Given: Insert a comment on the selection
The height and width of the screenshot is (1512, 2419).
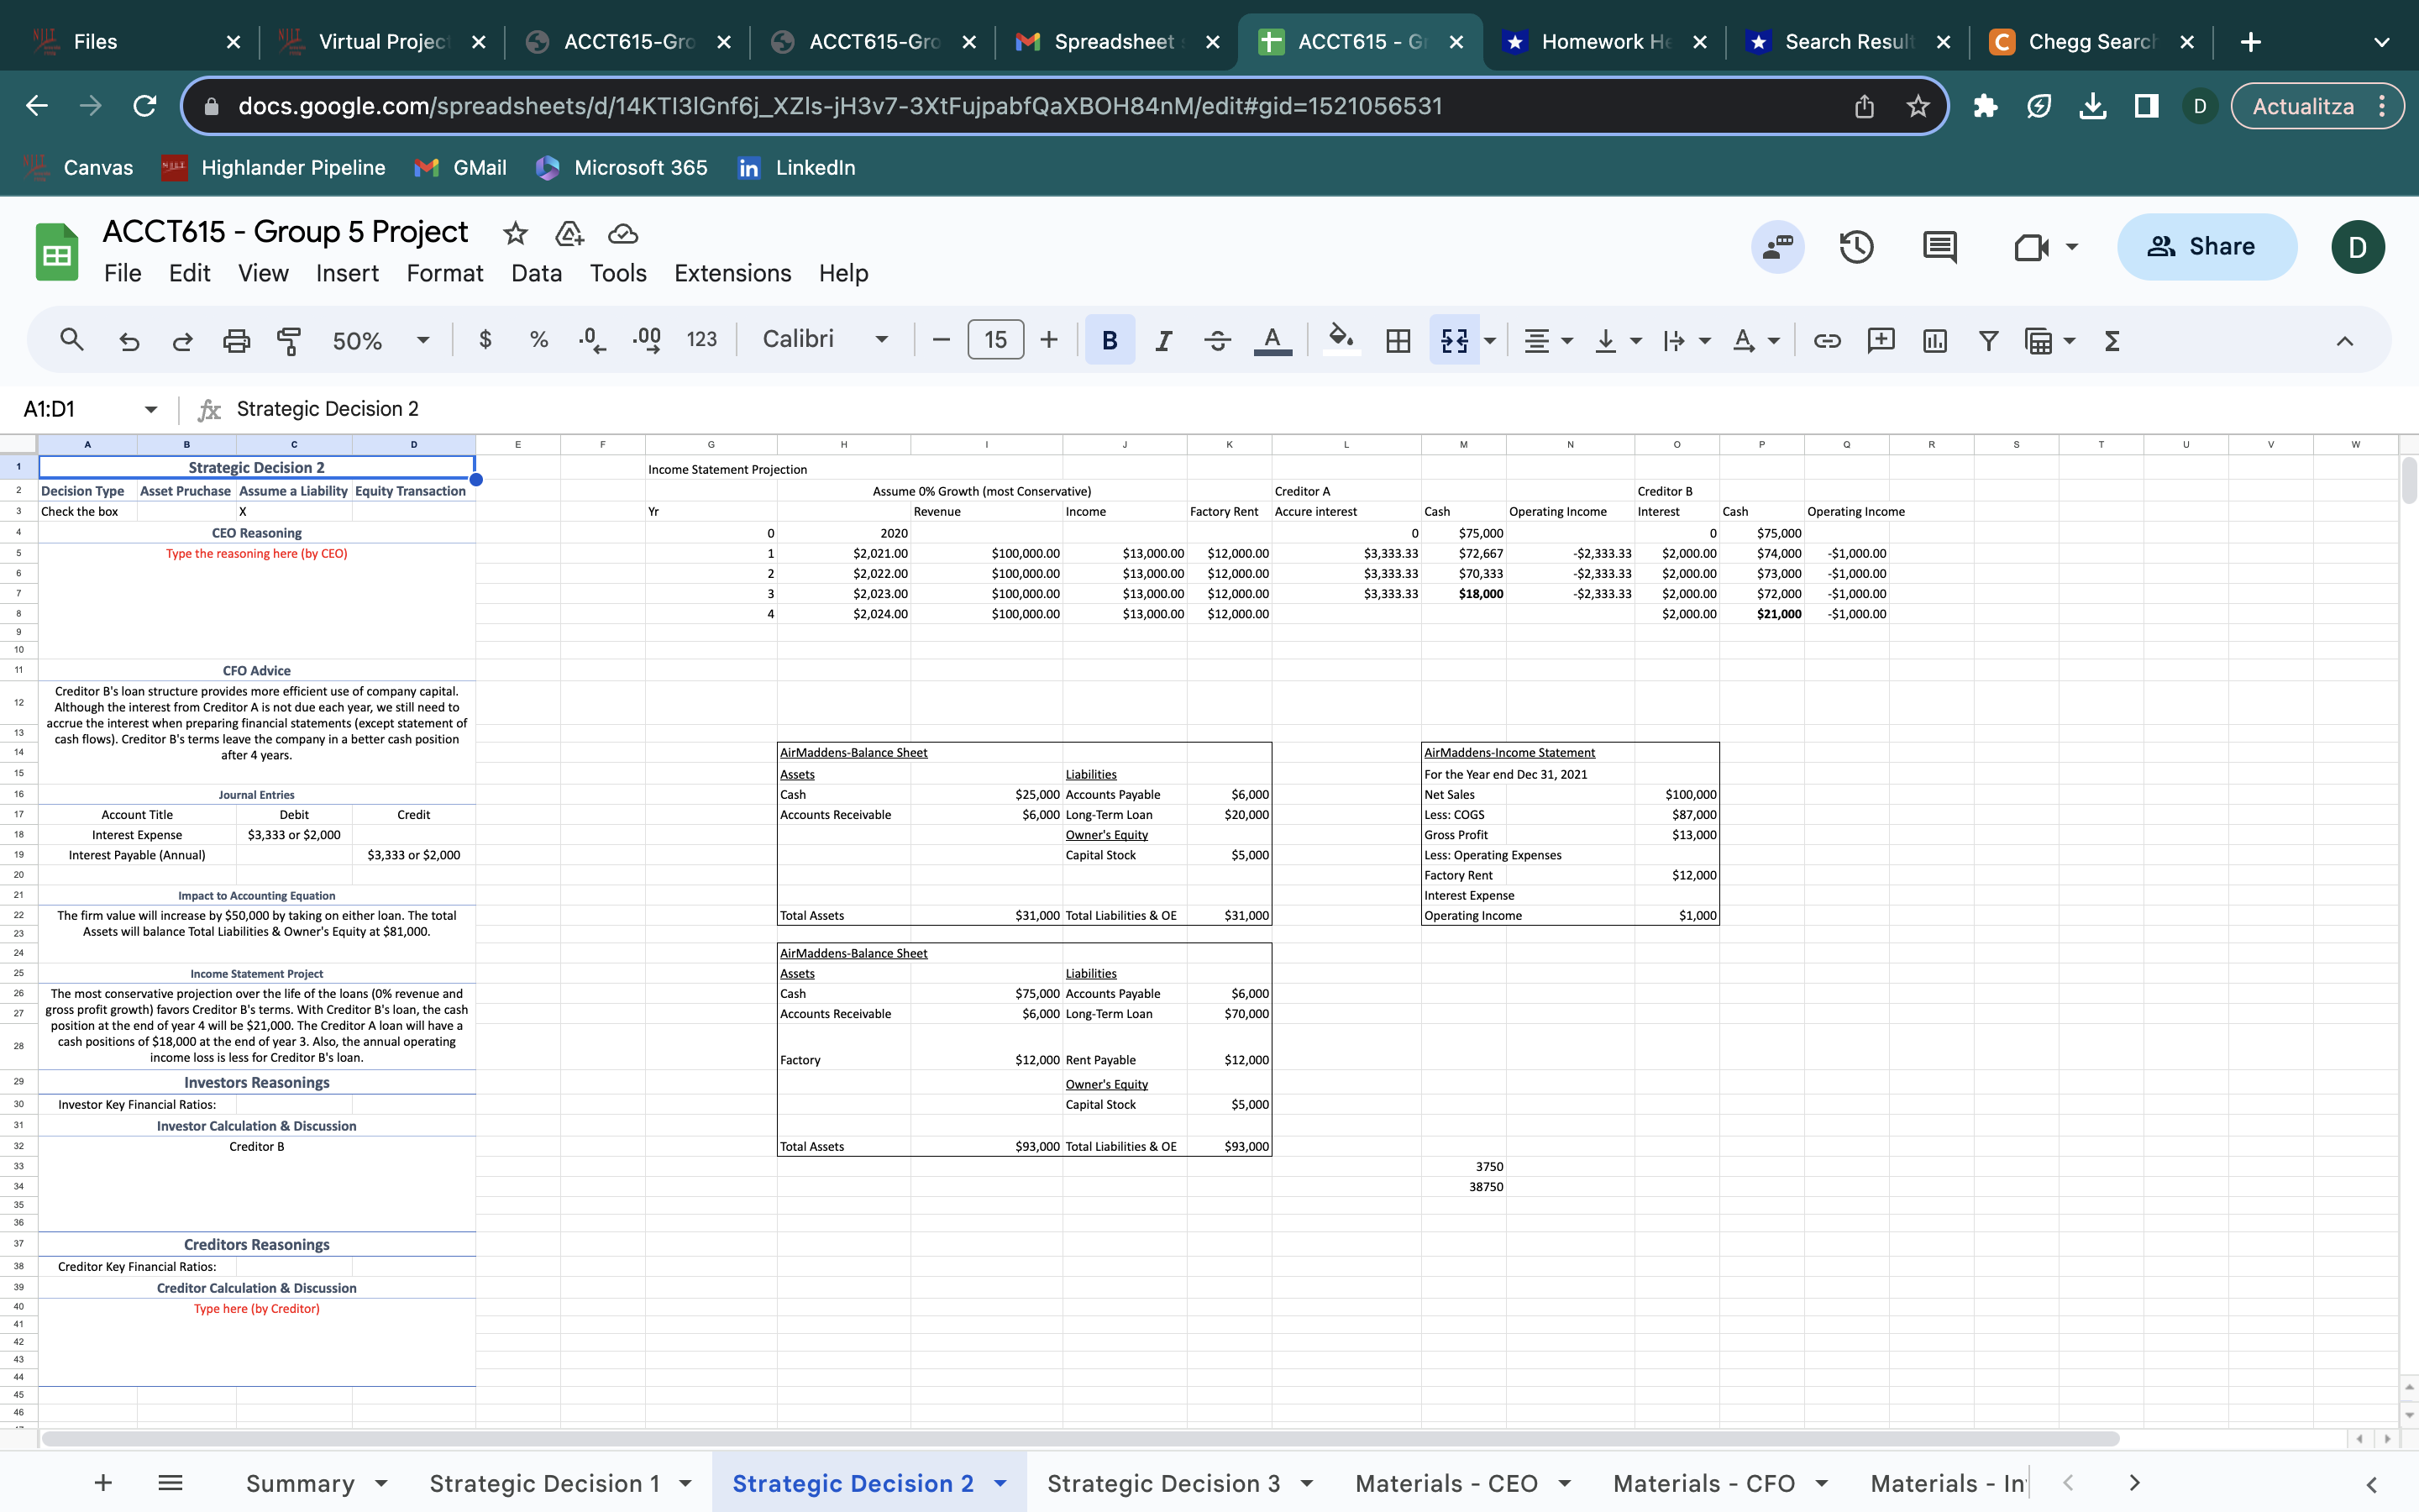Looking at the screenshot, I should coord(1881,340).
